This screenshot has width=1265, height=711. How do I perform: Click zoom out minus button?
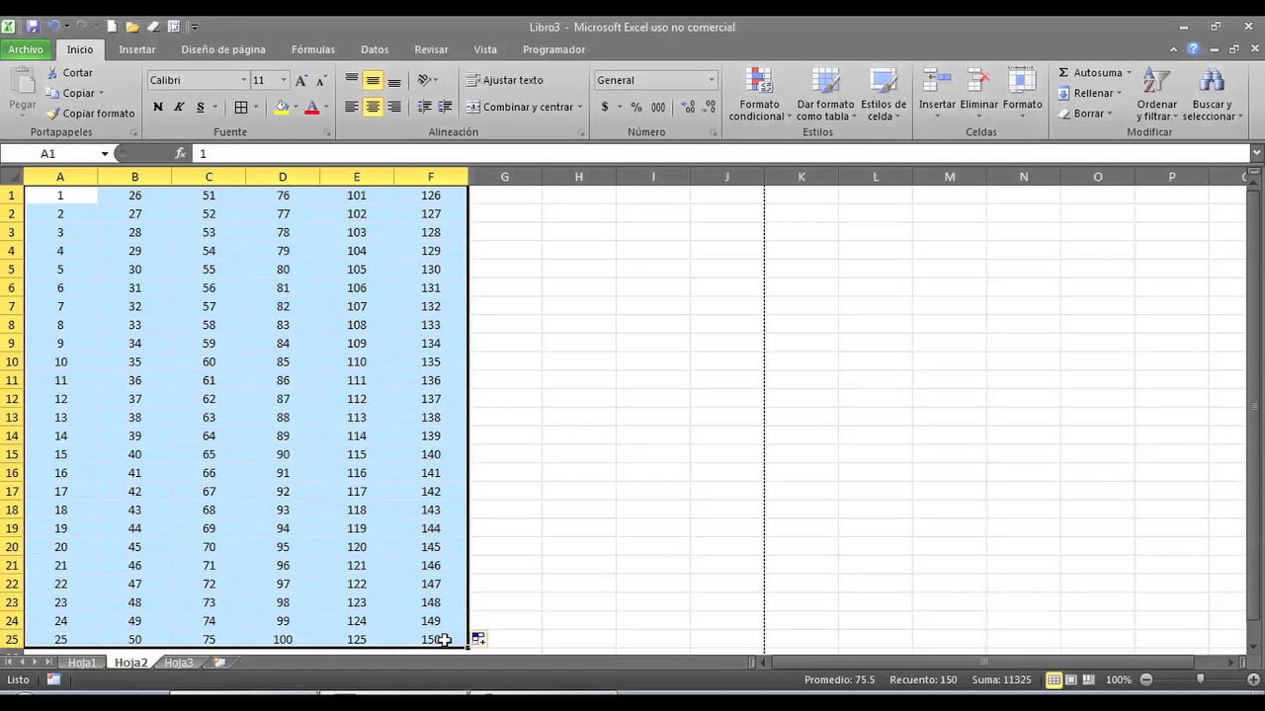tap(1146, 680)
